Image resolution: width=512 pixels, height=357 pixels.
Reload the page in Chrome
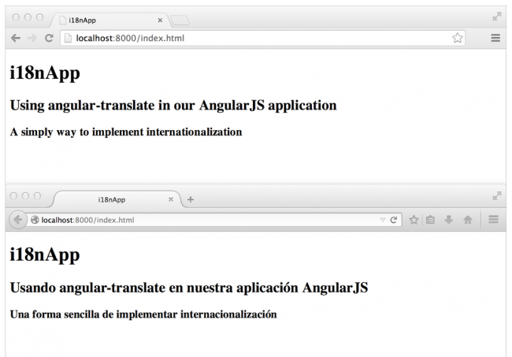pos(50,37)
